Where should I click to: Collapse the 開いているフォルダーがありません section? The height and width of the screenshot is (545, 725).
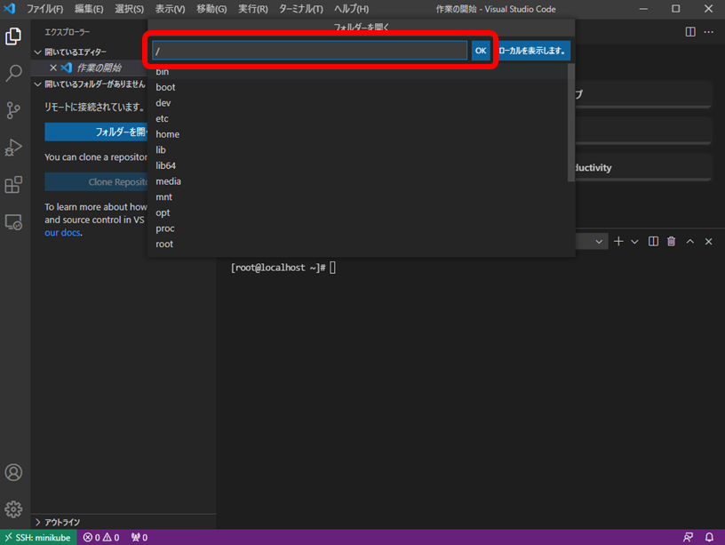[38, 84]
